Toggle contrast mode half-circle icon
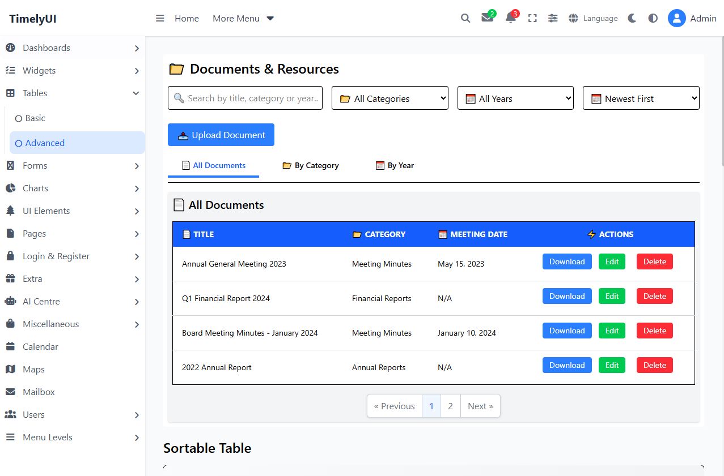This screenshot has width=724, height=476. point(653,18)
